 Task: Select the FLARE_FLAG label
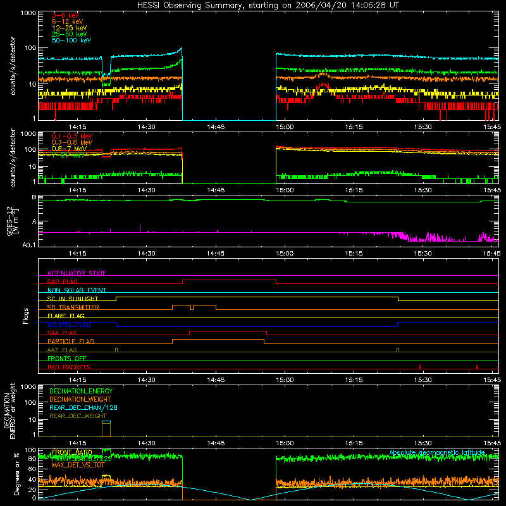pos(66,316)
